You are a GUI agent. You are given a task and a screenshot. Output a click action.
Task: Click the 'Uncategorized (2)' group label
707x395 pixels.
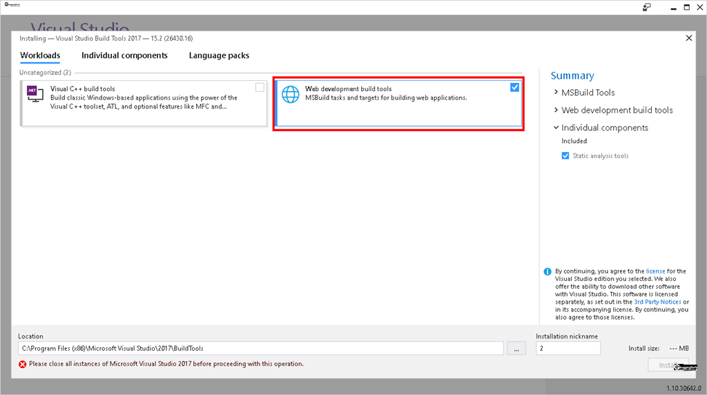(45, 72)
